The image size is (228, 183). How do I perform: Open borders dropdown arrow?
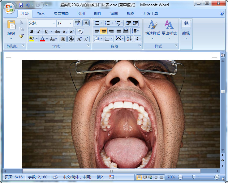tap(112, 39)
